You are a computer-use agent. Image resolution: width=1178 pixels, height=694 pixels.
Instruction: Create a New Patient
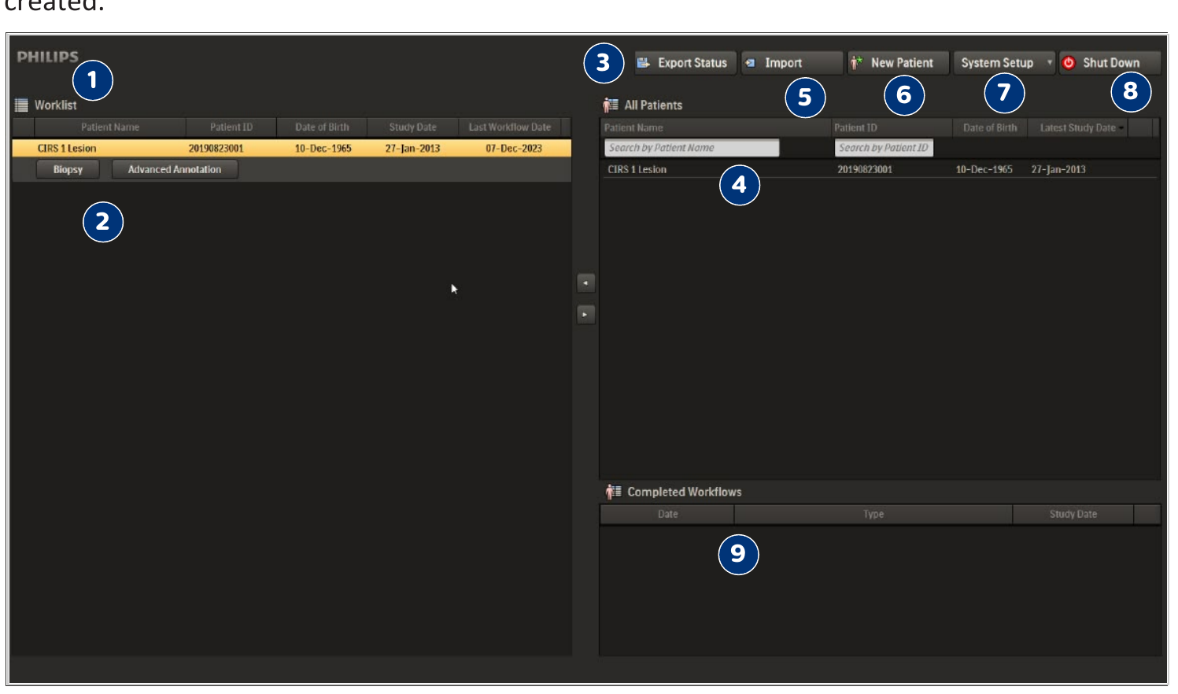tap(898, 63)
